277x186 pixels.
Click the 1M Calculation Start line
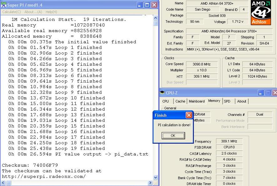69,19
